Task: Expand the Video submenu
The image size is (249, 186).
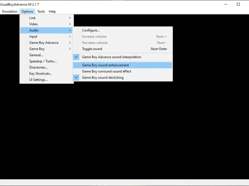Action: [46, 24]
